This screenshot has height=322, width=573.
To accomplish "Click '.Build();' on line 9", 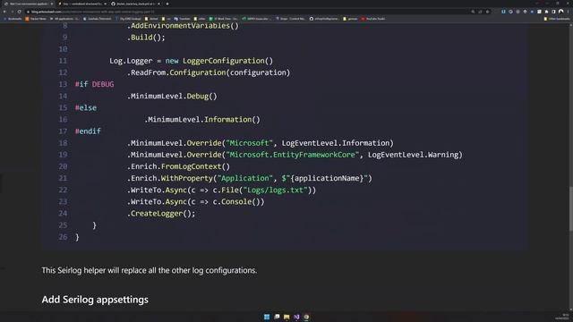I will [x=146, y=38].
